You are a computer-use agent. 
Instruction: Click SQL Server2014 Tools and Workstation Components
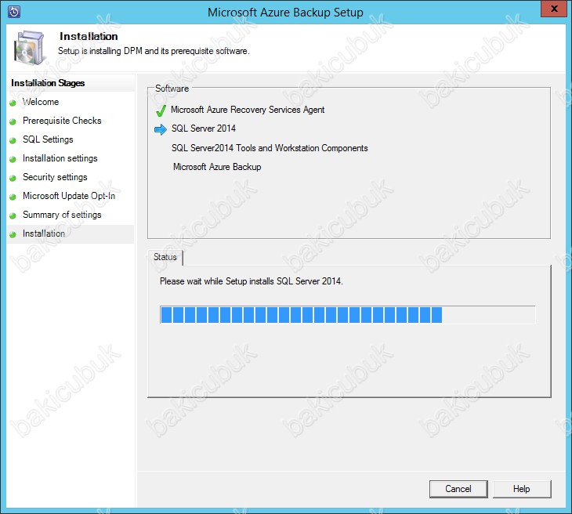[270, 148]
